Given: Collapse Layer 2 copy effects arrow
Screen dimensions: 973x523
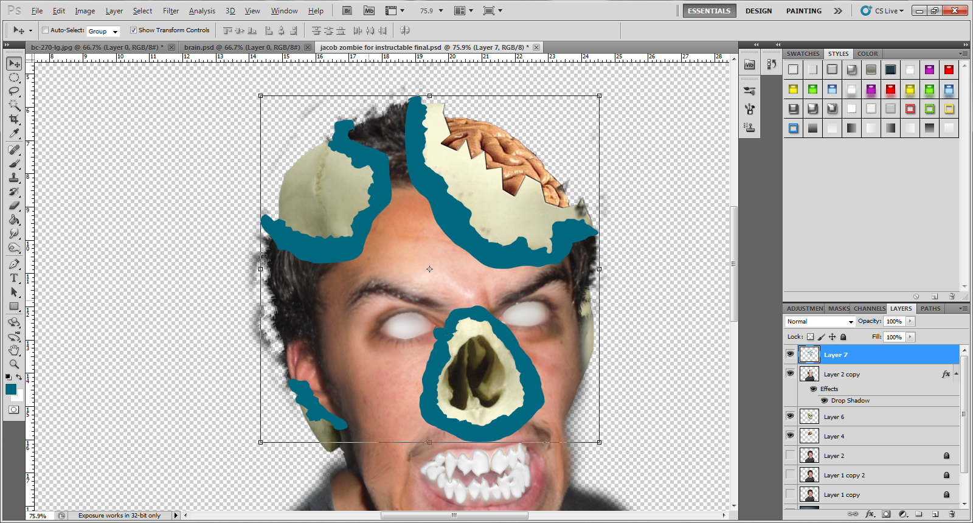Looking at the screenshot, I should (957, 374).
